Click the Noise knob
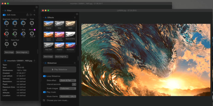 [x=32, y=23]
